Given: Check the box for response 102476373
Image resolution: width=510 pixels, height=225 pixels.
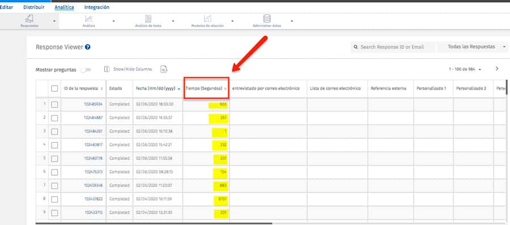Looking at the screenshot, I should click(54, 172).
